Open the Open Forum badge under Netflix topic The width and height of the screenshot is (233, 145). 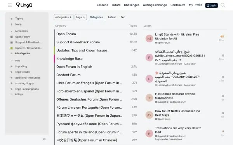coord(163,119)
